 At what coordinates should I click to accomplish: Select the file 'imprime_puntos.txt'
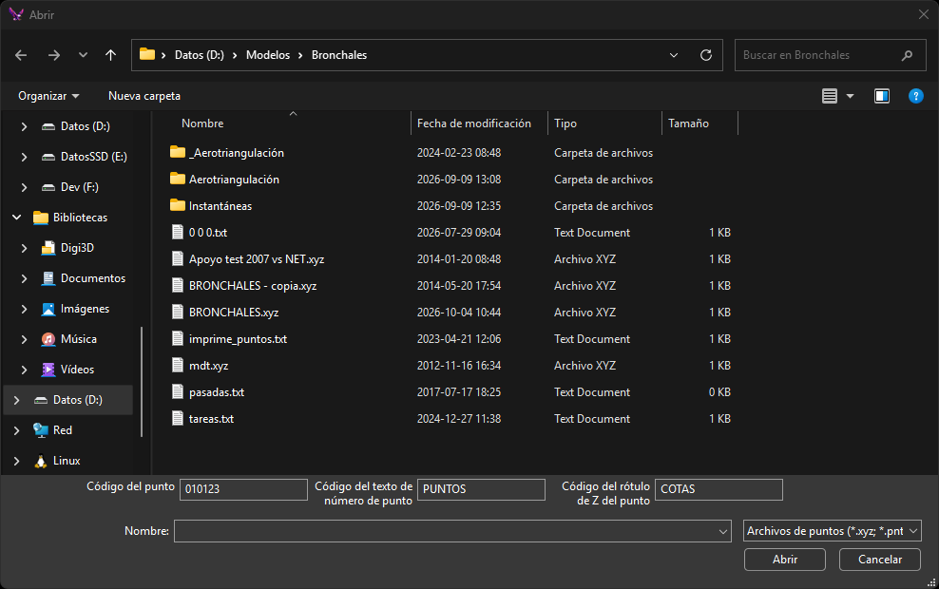tap(238, 339)
